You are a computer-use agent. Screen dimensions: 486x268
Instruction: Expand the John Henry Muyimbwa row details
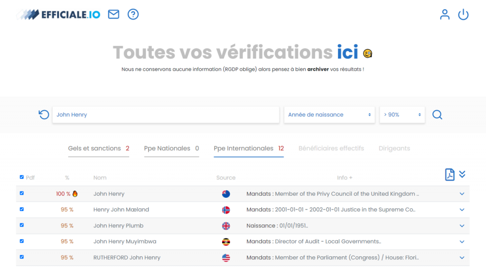pyautogui.click(x=462, y=241)
